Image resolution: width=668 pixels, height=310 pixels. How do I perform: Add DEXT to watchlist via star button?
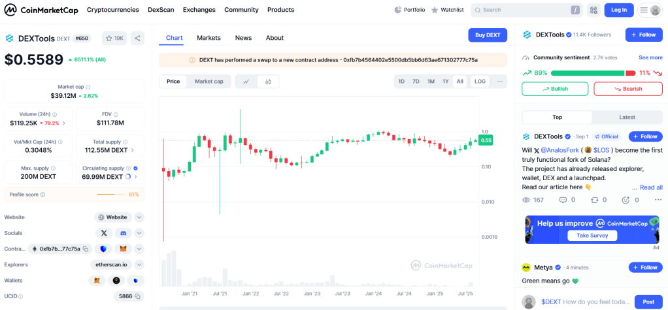click(x=114, y=38)
